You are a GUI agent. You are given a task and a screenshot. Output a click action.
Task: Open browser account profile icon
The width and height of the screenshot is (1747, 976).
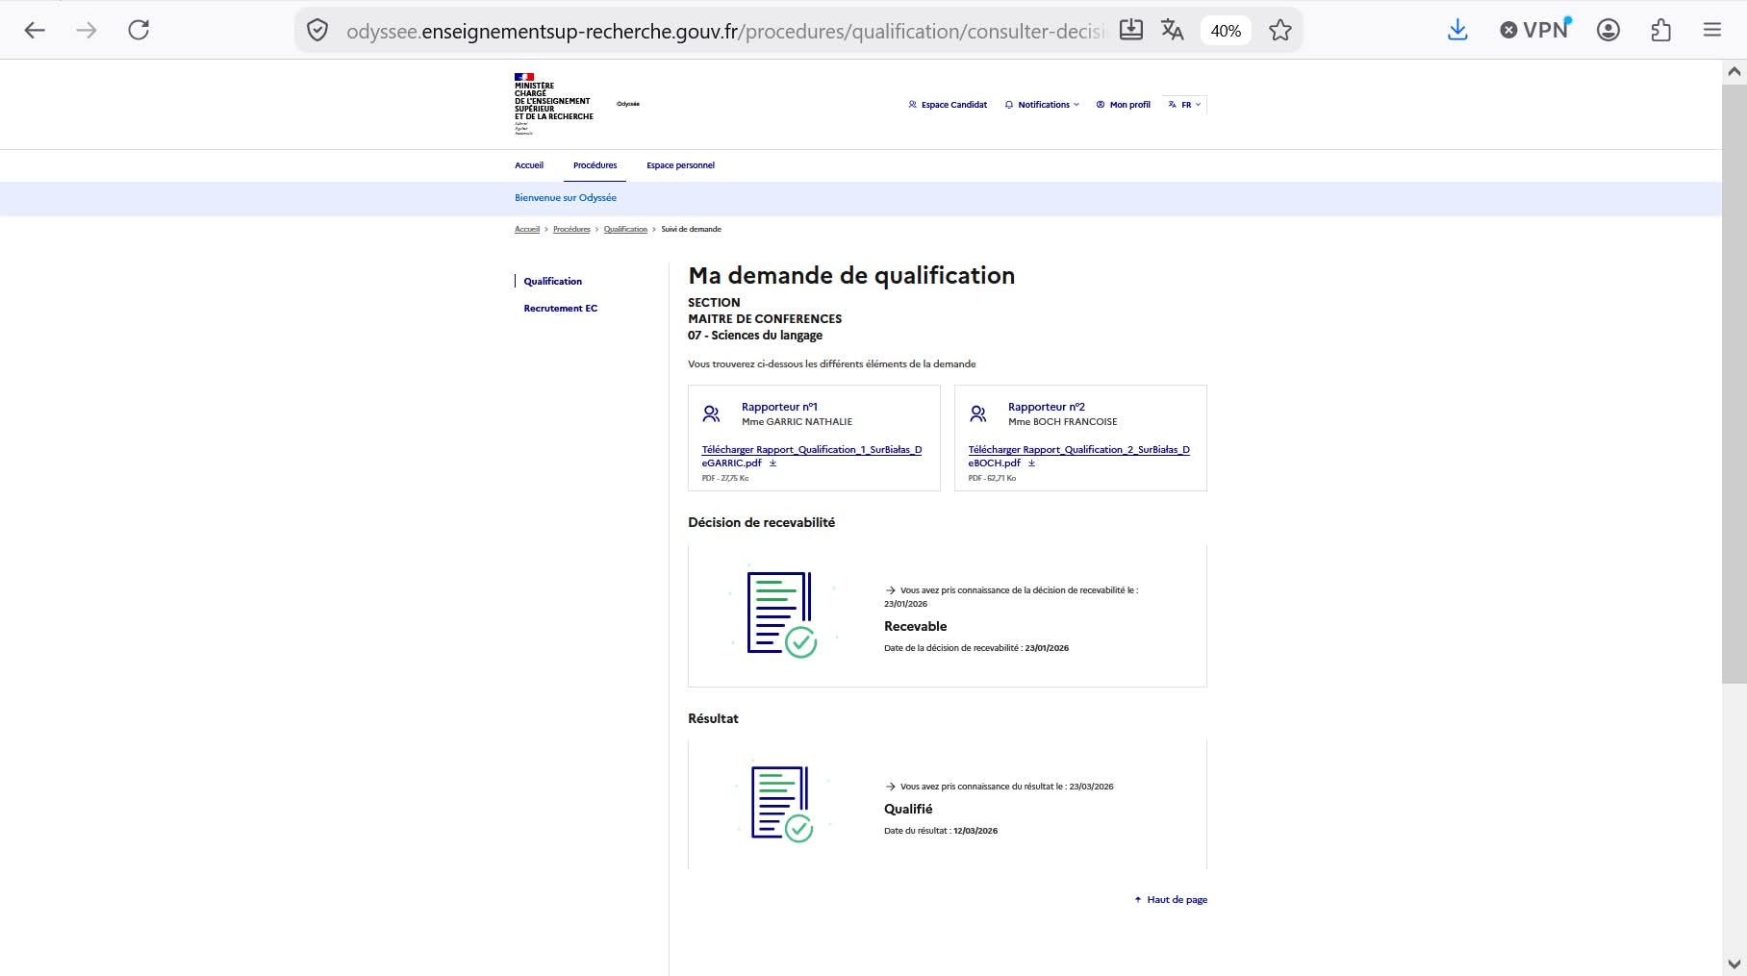pos(1608,30)
